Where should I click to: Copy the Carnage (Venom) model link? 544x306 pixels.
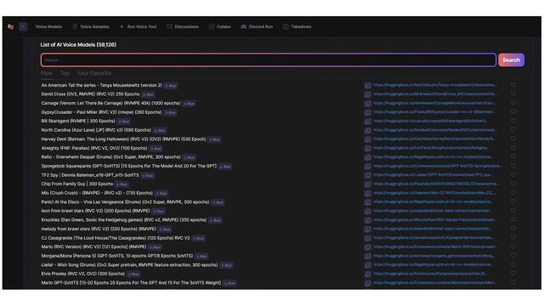pos(368,104)
